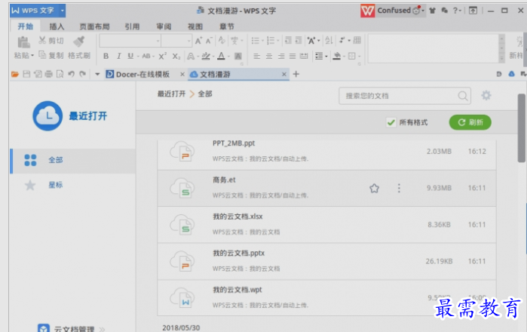Screen dimensions: 527x332
Task: Click the font color A button
Action: click(221, 56)
